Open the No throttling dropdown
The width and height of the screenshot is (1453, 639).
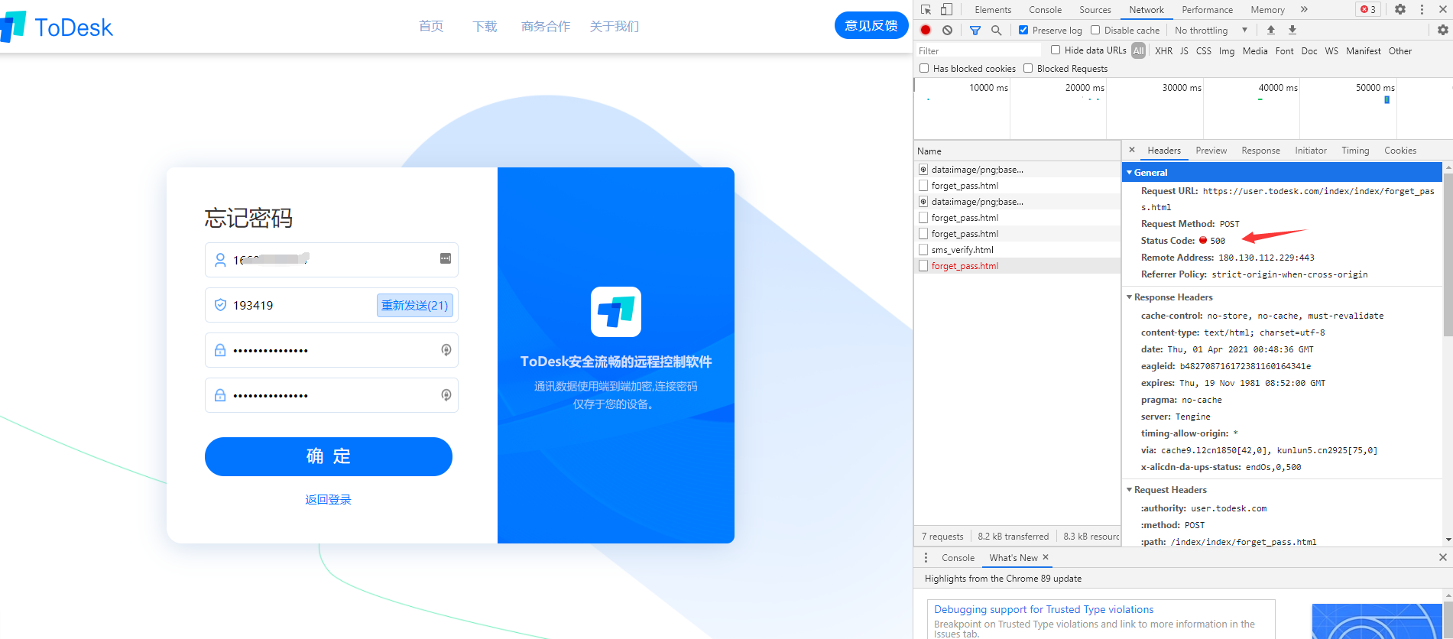[x=1211, y=30]
